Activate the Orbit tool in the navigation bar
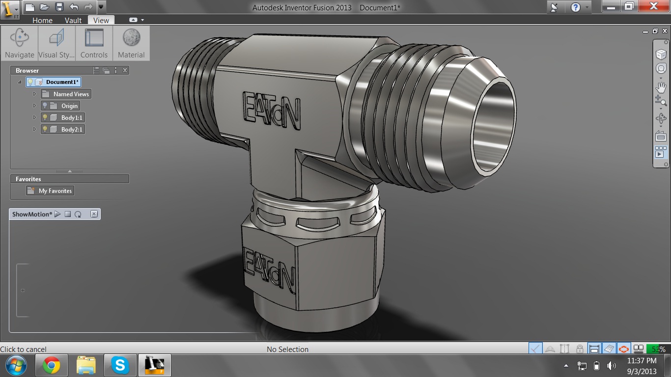This screenshot has height=377, width=671. [661, 118]
